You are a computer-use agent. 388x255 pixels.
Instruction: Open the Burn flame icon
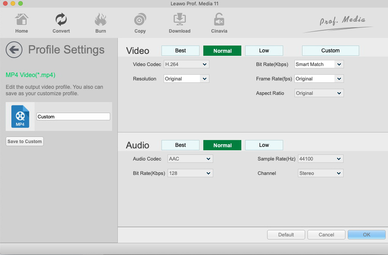(x=101, y=20)
